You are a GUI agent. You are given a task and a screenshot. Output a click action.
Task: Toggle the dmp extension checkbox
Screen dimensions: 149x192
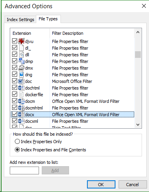[14, 61]
